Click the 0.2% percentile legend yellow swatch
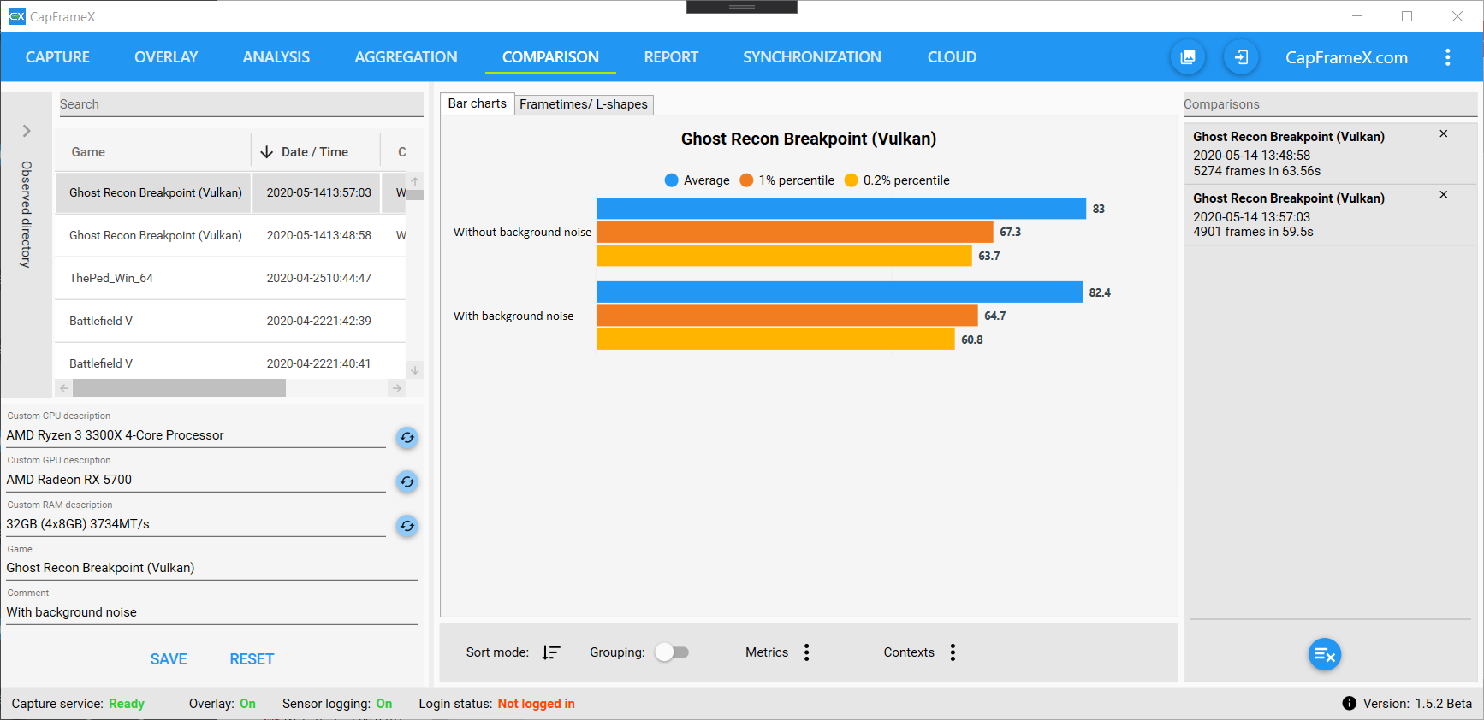Screen dimensions: 1484x720 pyautogui.click(x=851, y=180)
